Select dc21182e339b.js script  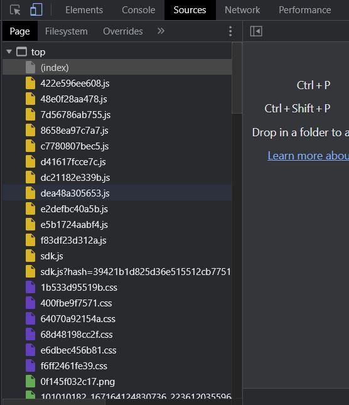pos(117,178)
